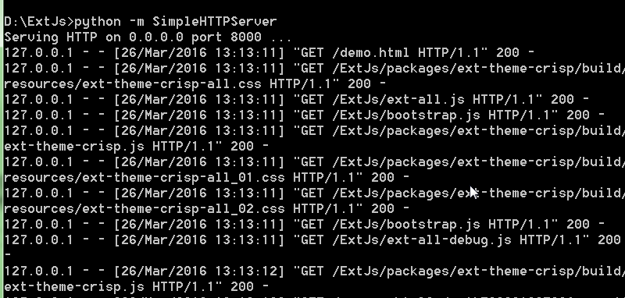Click the ext-all-debug.js request path
The image size is (625, 298).
(422, 240)
